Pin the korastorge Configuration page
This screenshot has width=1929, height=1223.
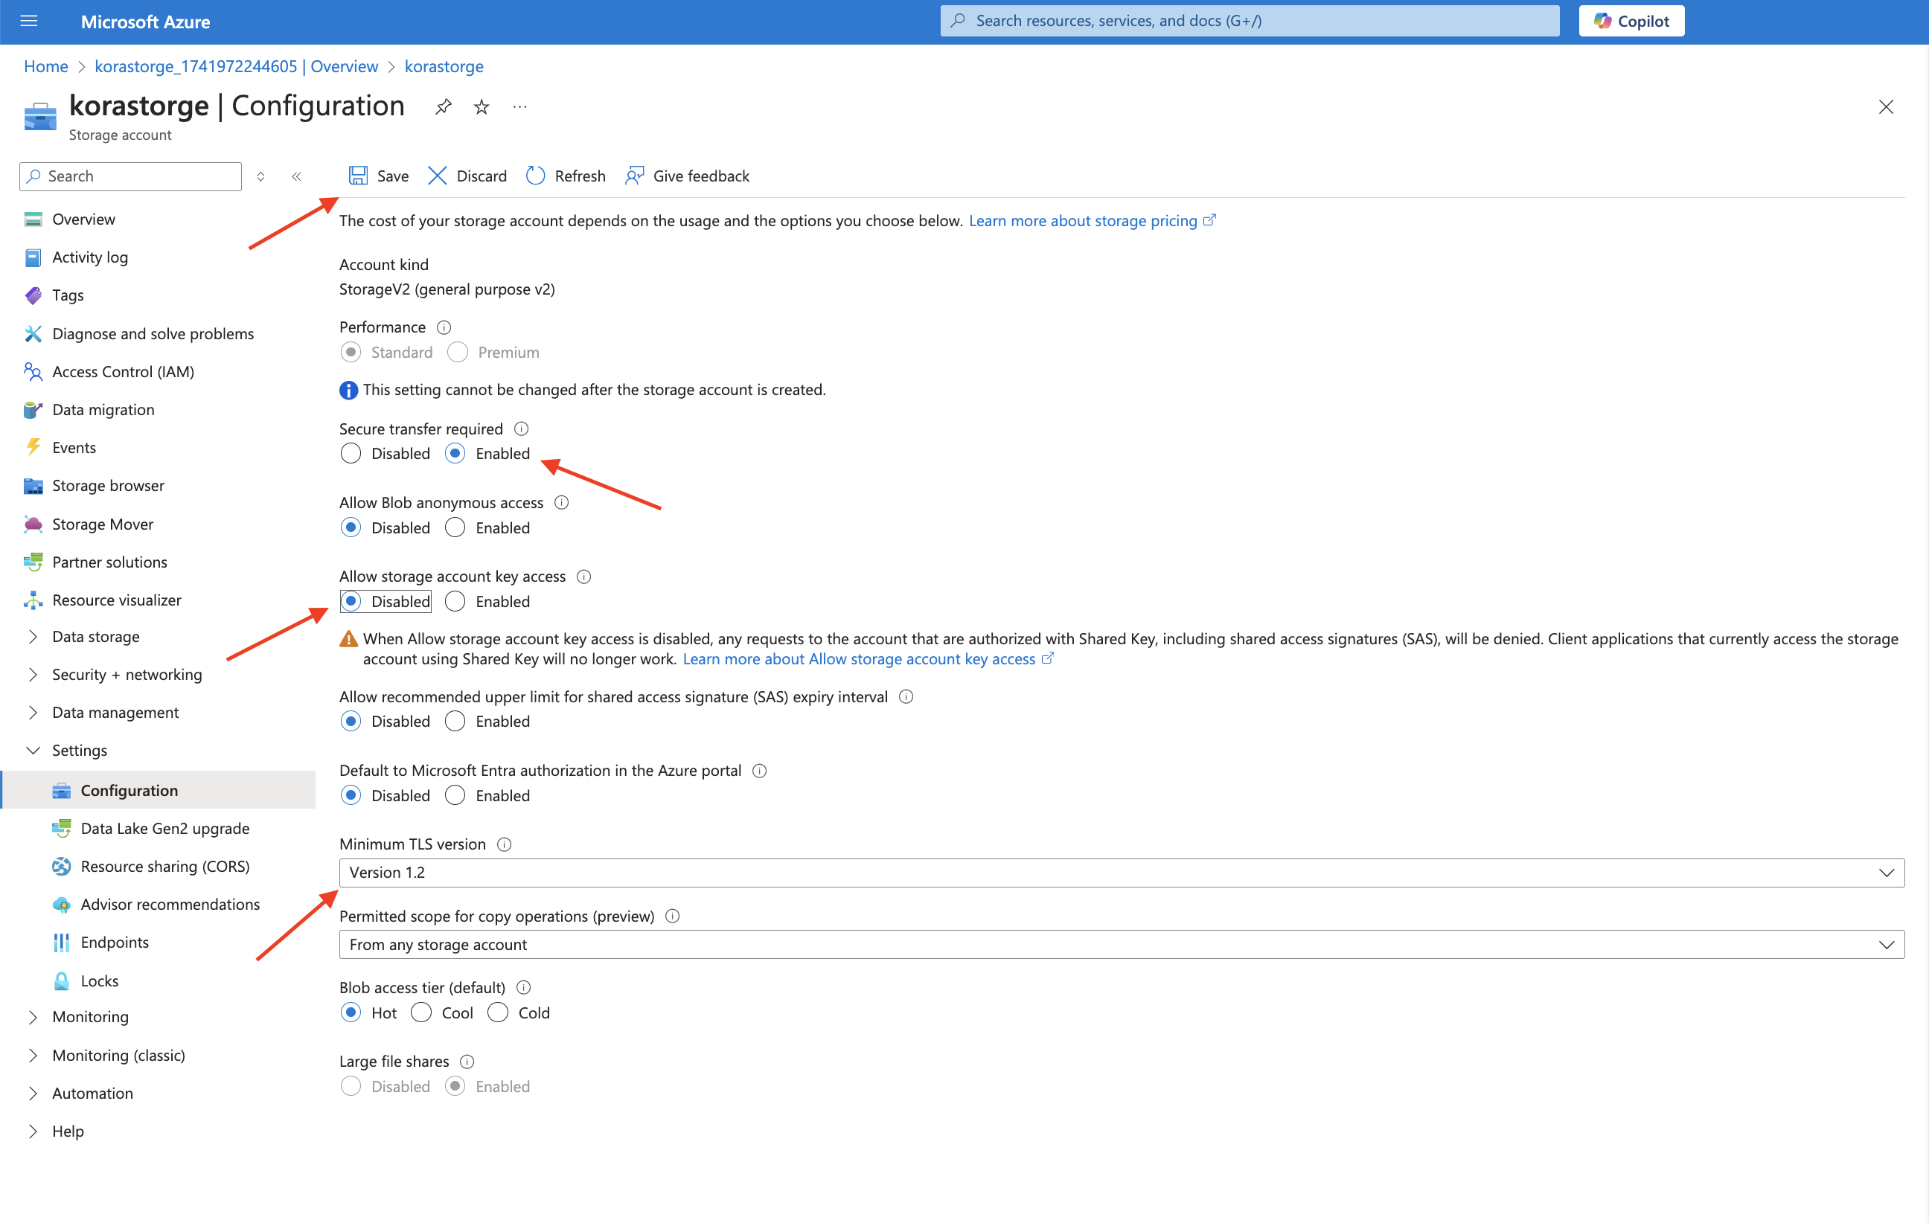coord(443,106)
